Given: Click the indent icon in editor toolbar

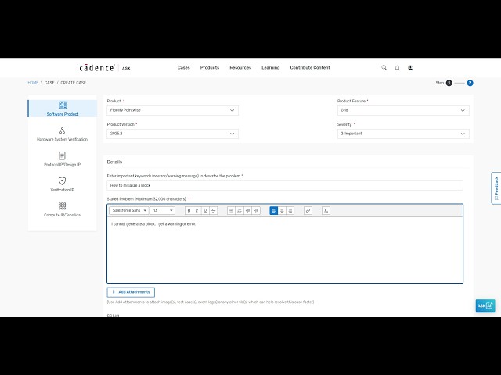Looking at the screenshot, I should coord(247,210).
